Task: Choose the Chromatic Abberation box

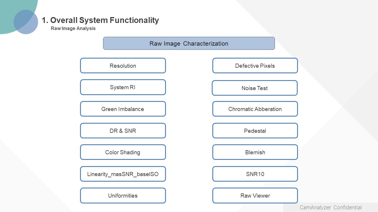Action: (255, 109)
